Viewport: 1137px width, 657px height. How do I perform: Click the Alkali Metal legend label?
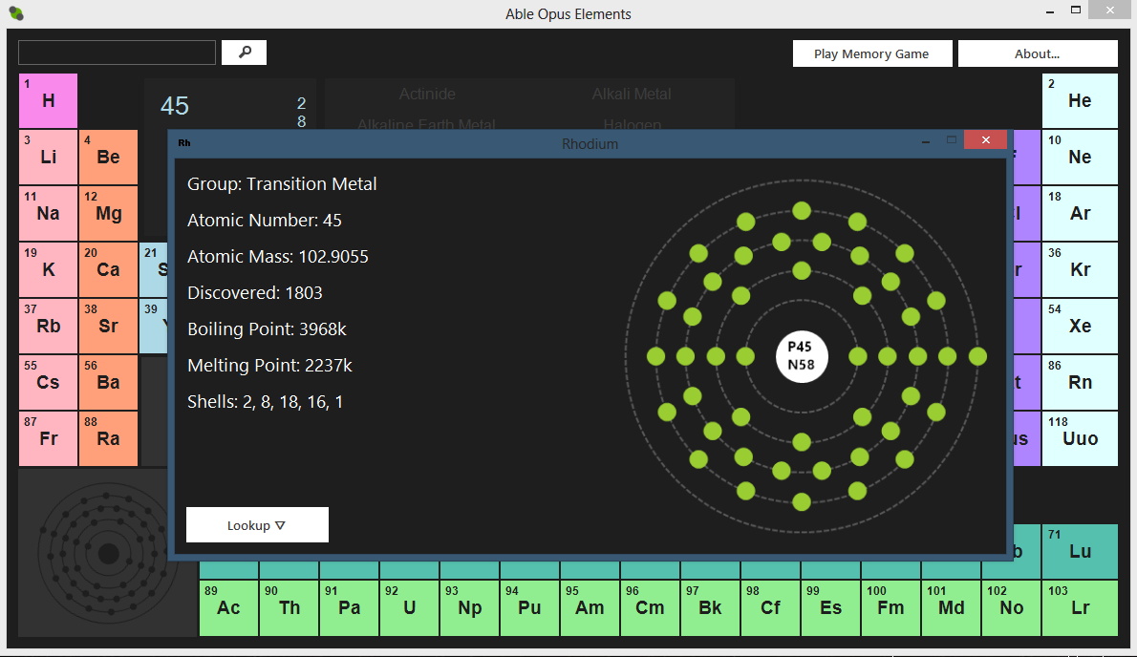pyautogui.click(x=632, y=95)
